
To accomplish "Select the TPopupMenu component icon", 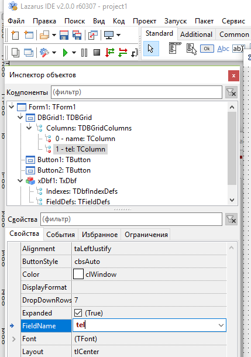I will pos(191,49).
